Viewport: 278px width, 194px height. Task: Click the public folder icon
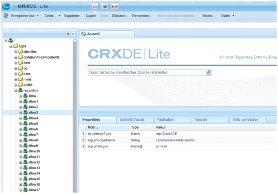coord(21,85)
